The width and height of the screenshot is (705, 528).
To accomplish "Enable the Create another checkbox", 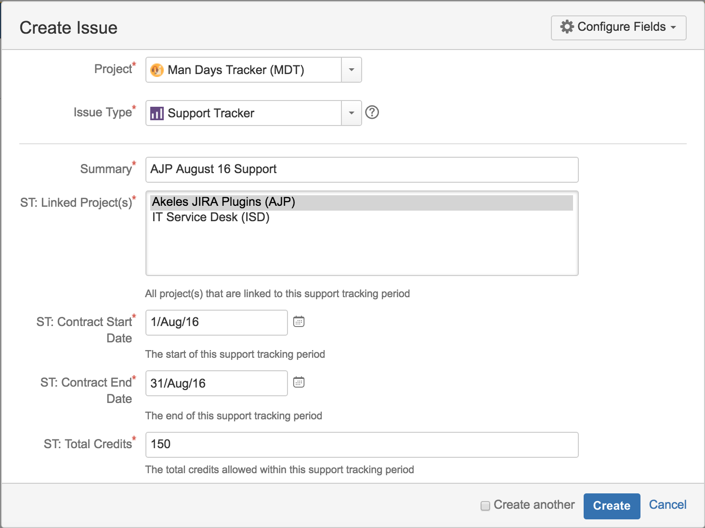I will [x=485, y=505].
